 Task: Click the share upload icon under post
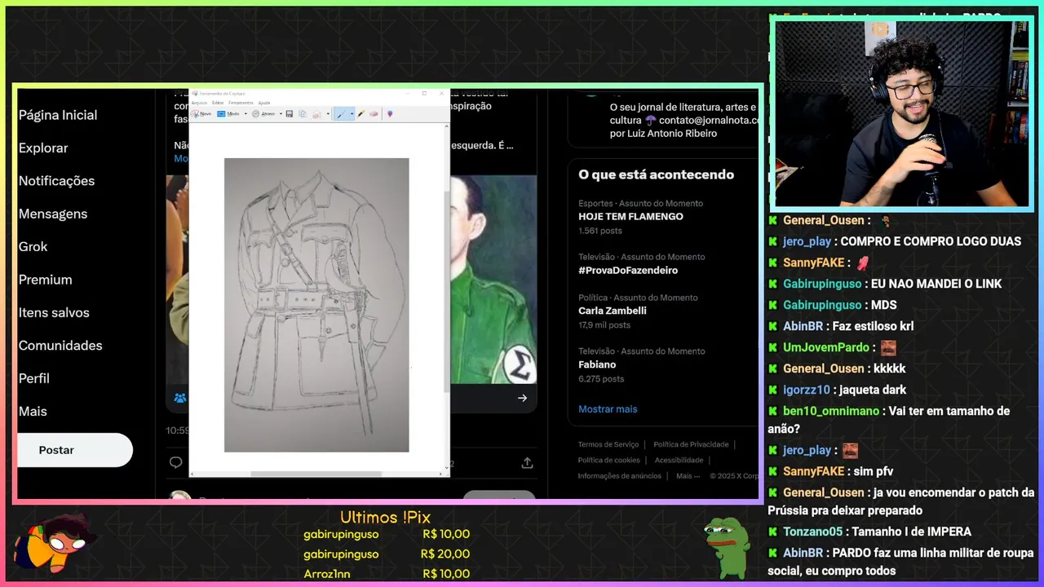pos(527,463)
